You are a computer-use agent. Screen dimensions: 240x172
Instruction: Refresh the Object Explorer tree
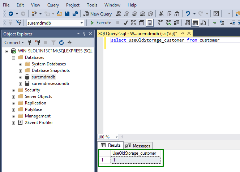pyautogui.click(x=61, y=42)
